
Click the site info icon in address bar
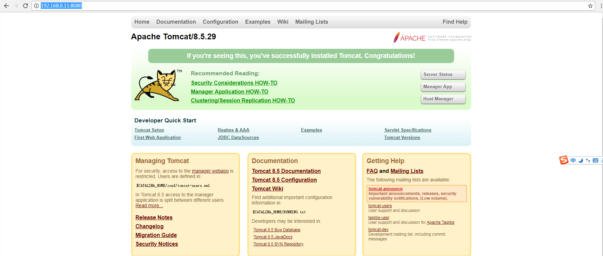[x=36, y=6]
